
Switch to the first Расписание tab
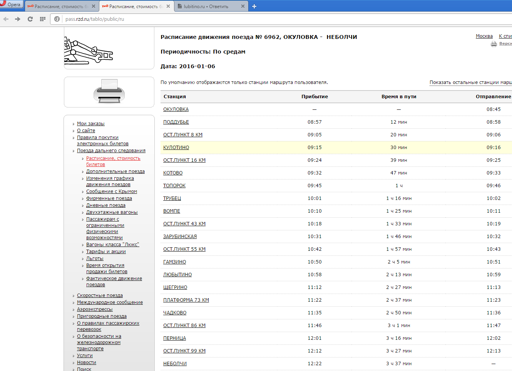(x=58, y=7)
